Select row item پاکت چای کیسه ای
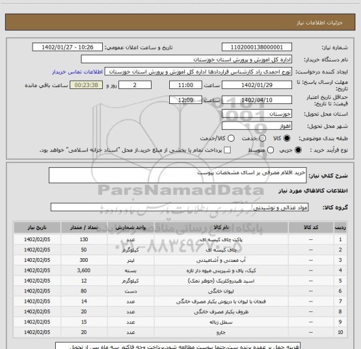 (x=221, y=239)
